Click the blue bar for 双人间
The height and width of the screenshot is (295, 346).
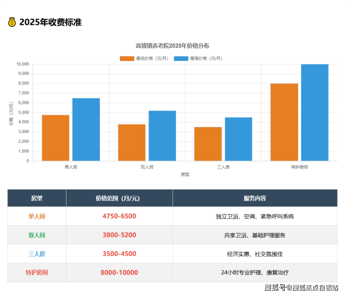162,136
